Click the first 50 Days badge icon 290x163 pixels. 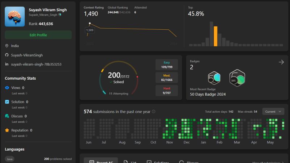214,78
